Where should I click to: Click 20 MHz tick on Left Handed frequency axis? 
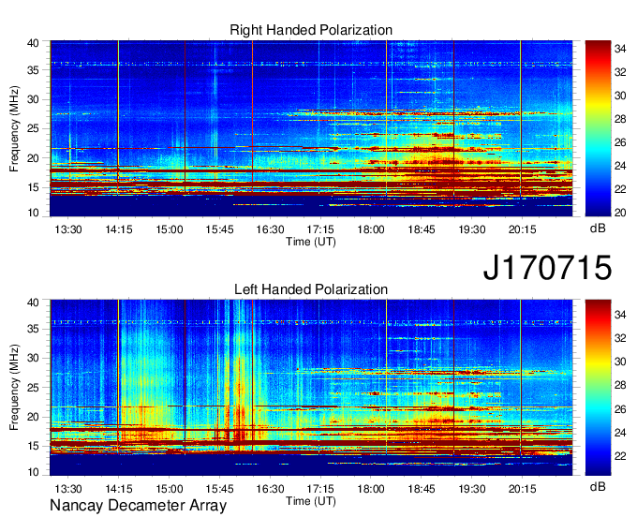[33, 417]
